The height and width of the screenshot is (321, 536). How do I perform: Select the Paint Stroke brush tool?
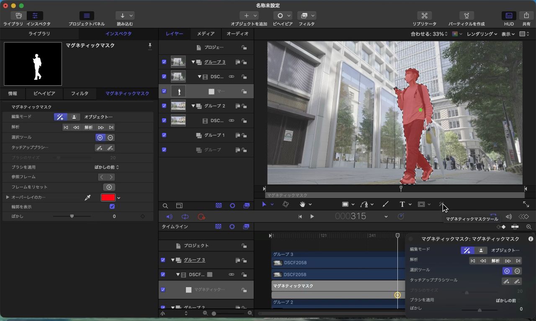386,204
